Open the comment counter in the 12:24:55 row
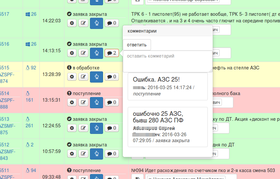Image resolution: width=280 pixels, height=179 pixels. (x=112, y=127)
